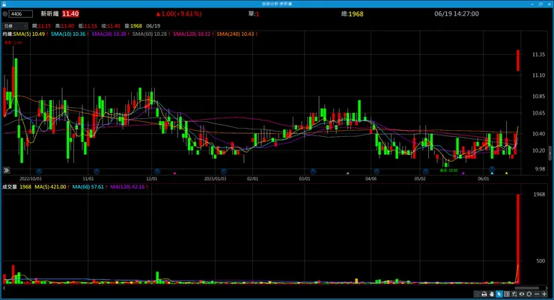
Task: Click the red 11.40 last price box
Action: [70, 13]
